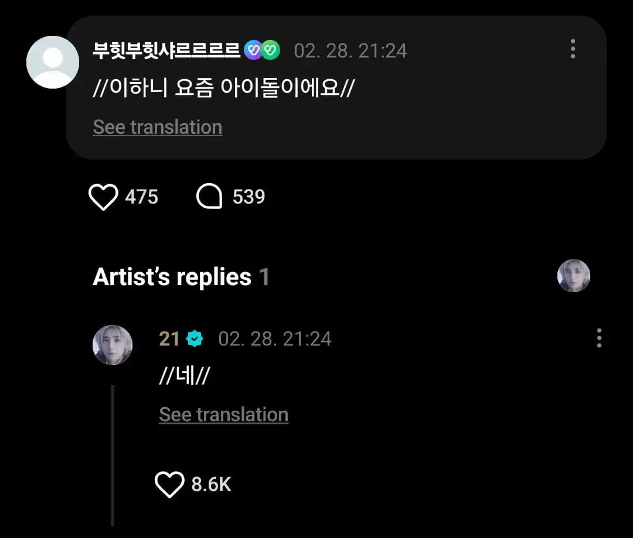This screenshot has height=538, width=633.
Task: Tap the 539 comment count on the post
Action: (x=249, y=197)
